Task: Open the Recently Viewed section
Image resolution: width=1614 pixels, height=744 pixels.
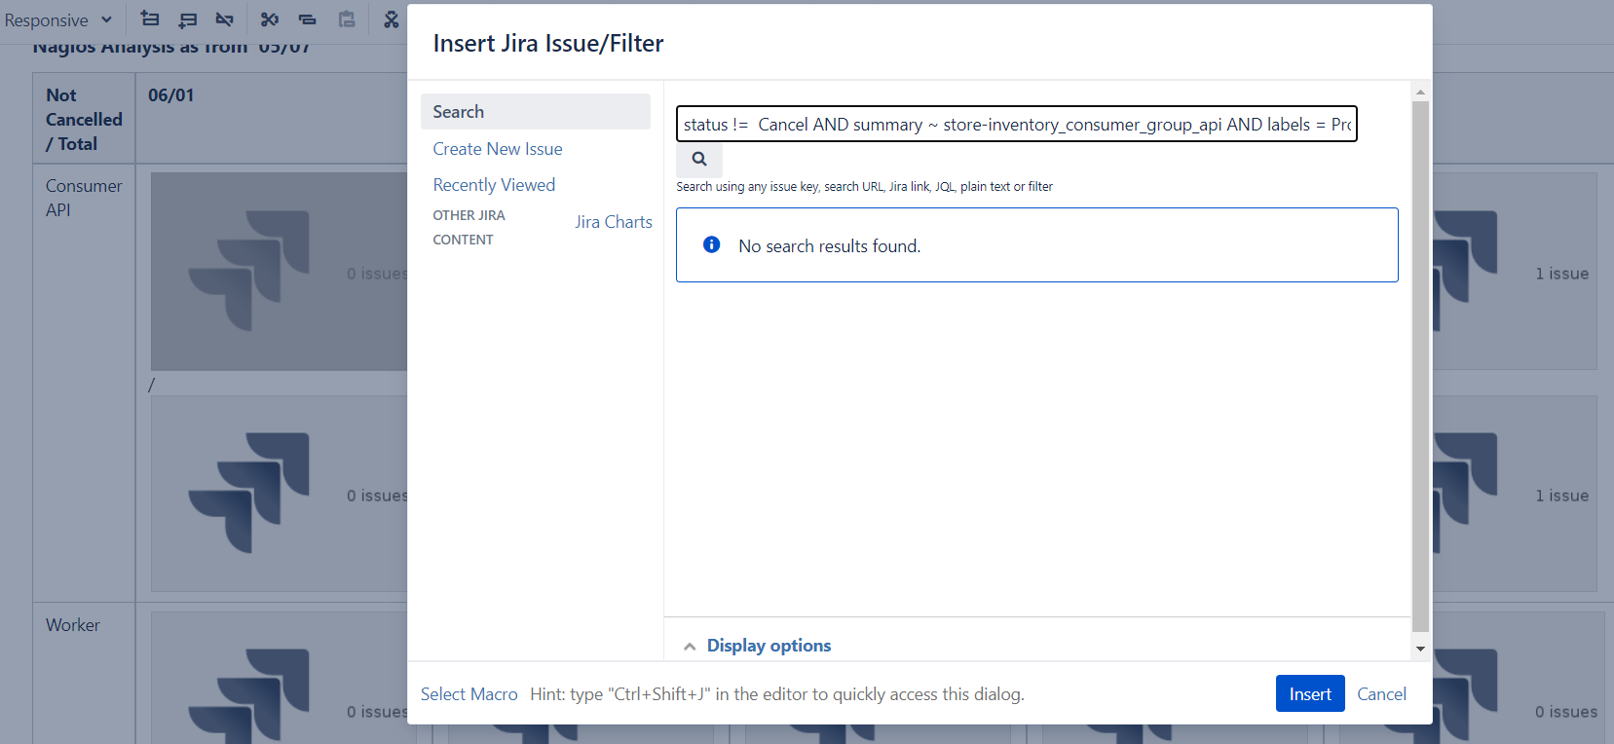Action: coord(494,185)
